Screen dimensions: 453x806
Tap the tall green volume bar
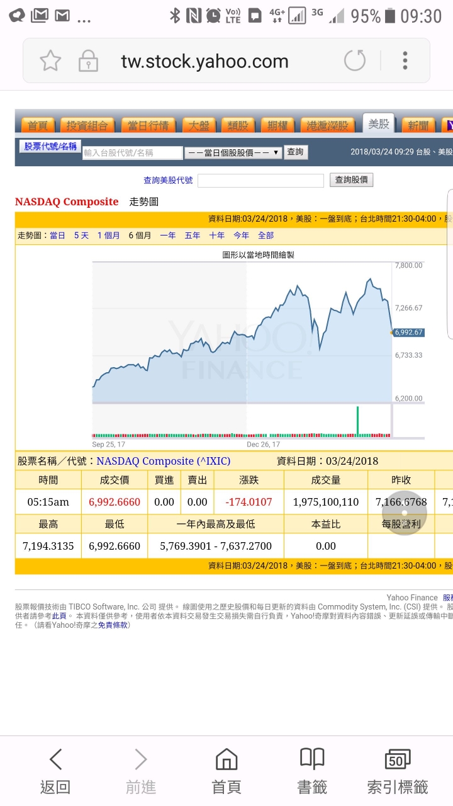tap(357, 421)
